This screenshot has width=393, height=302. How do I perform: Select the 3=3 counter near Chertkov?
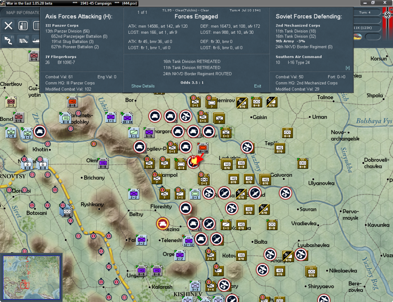coord(11,102)
